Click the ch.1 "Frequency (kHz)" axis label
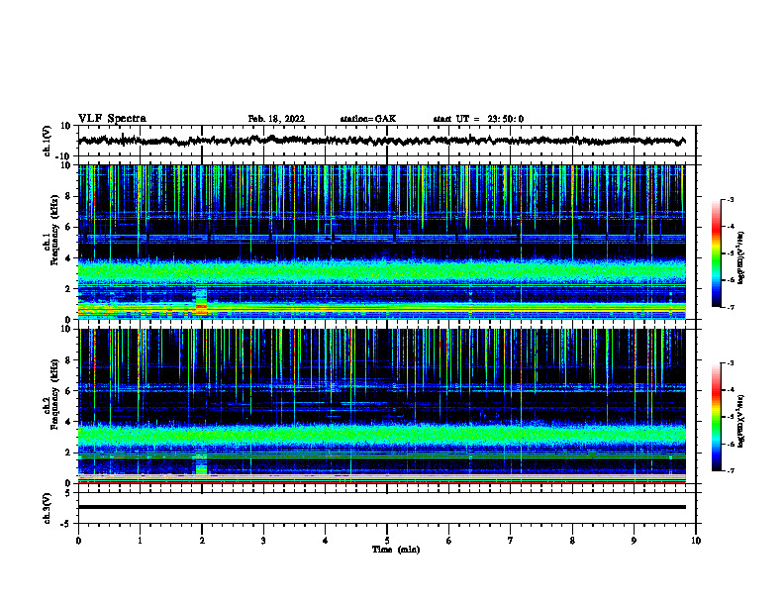 pyautogui.click(x=55, y=229)
